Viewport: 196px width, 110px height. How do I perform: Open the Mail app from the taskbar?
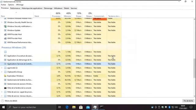[x=88, y=107]
